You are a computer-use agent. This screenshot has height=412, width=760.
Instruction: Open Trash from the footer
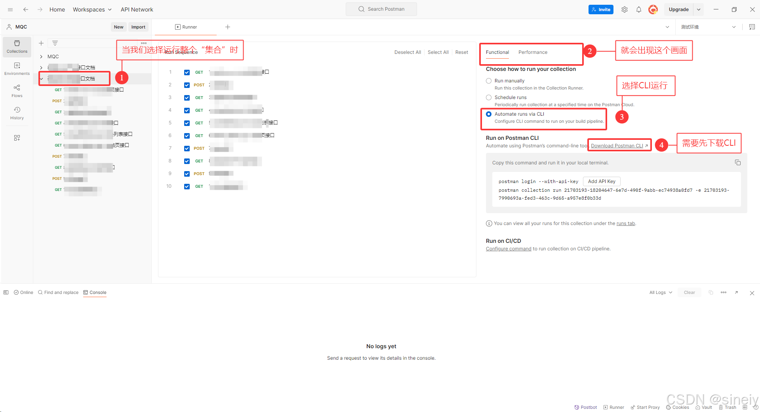728,407
